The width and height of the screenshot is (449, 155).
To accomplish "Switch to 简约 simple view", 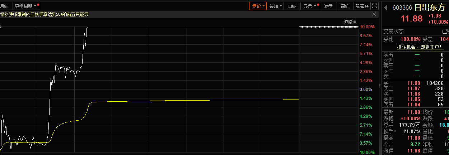I will [345, 6].
